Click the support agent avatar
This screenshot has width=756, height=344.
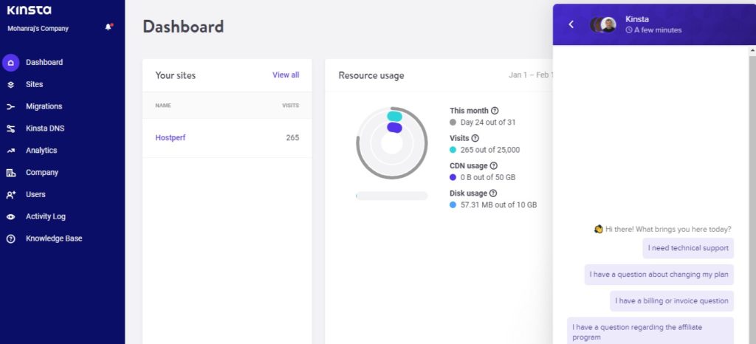(x=608, y=24)
